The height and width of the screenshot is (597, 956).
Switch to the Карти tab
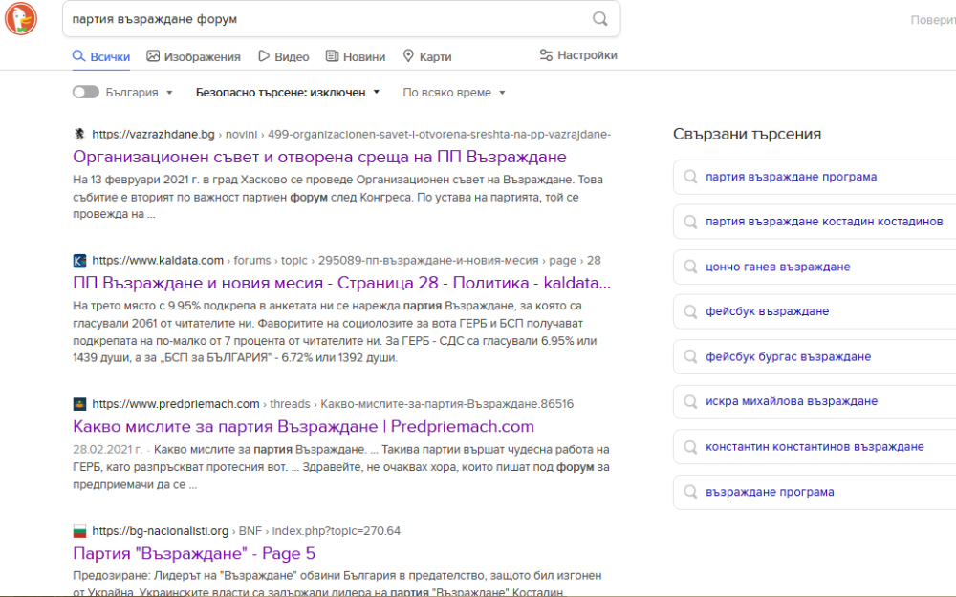point(427,56)
